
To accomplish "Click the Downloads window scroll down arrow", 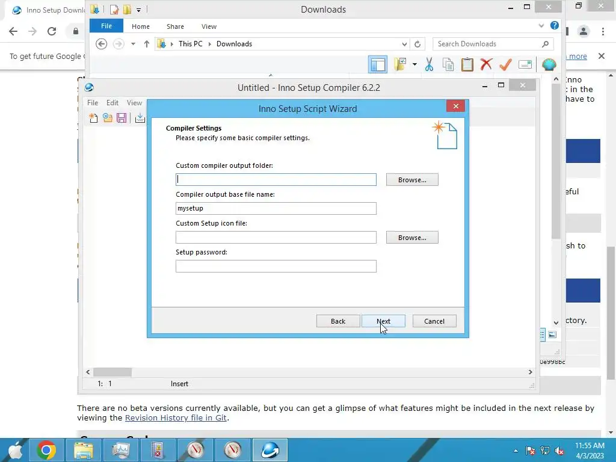I will pyautogui.click(x=556, y=322).
